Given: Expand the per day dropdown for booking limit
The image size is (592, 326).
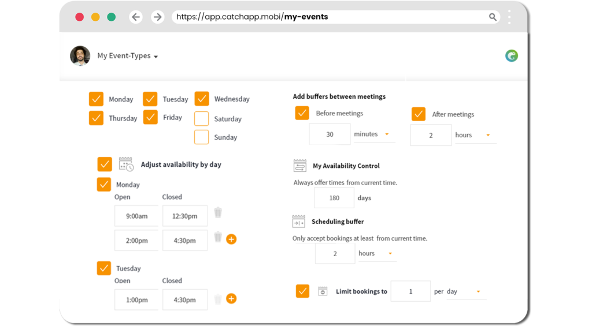Looking at the screenshot, I should click(x=467, y=291).
